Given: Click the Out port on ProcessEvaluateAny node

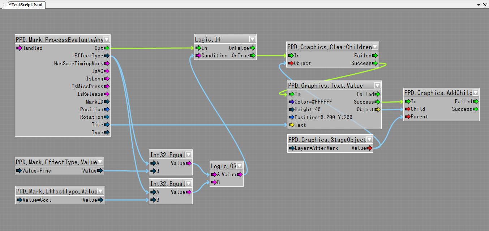Looking at the screenshot, I should point(107,48).
